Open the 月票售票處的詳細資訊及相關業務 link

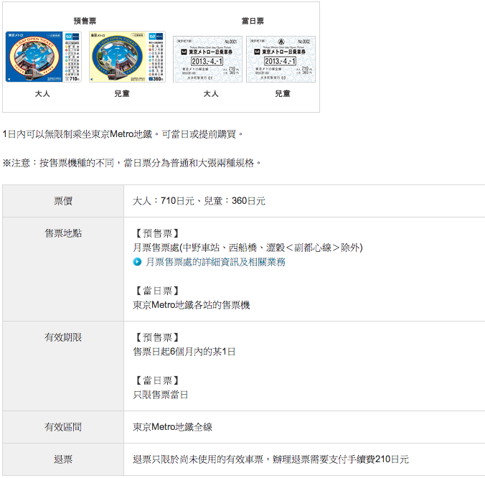[x=215, y=262]
